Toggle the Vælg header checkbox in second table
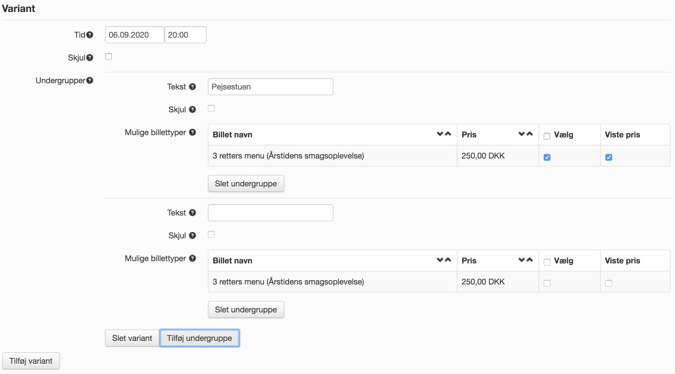 point(547,262)
